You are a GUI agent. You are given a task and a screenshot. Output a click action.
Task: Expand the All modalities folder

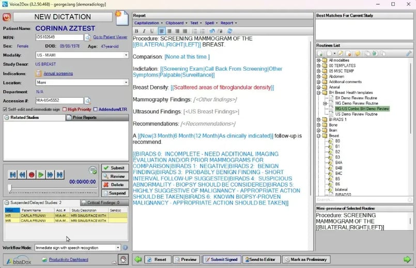click(319, 60)
